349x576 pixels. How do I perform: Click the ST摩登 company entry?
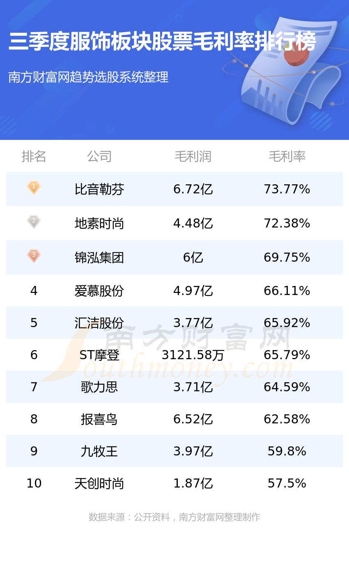(99, 355)
